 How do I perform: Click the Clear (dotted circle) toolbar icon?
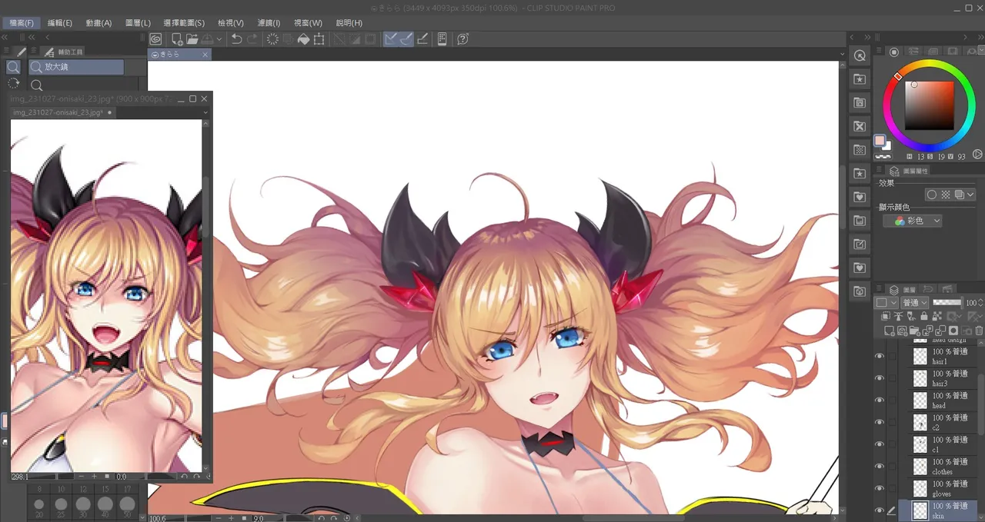pyautogui.click(x=272, y=38)
